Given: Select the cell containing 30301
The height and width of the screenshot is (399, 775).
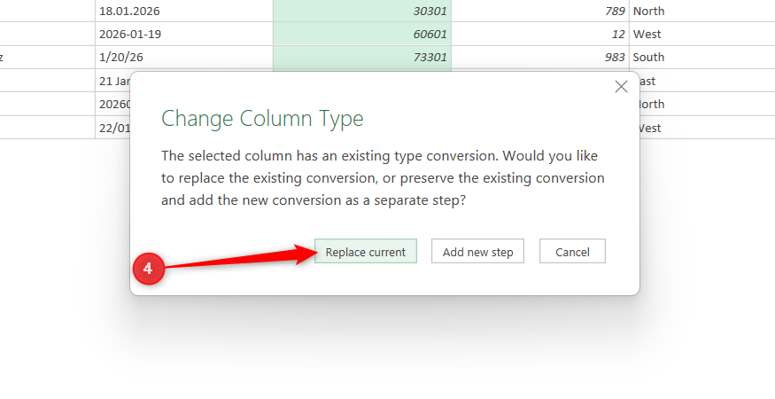Looking at the screenshot, I should pos(362,11).
